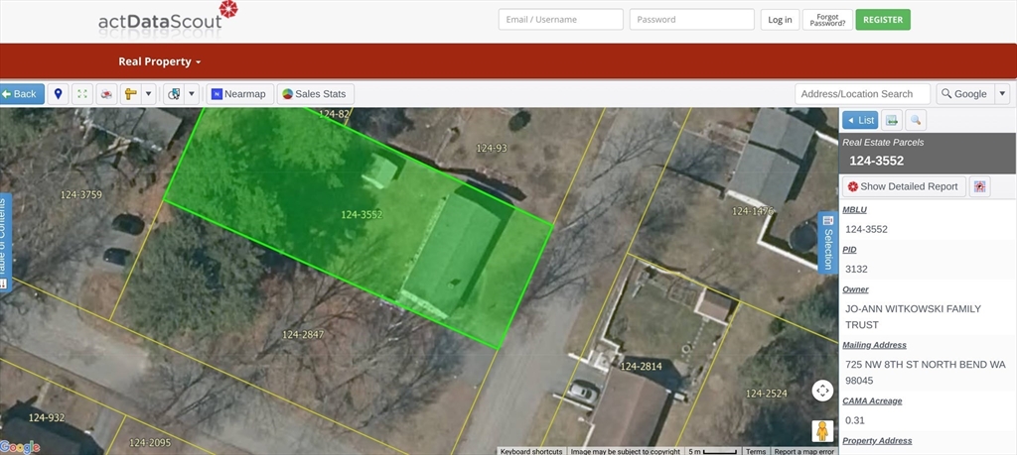This screenshot has height=455, width=1017.
Task: Click the green REGISTER button
Action: point(882,20)
